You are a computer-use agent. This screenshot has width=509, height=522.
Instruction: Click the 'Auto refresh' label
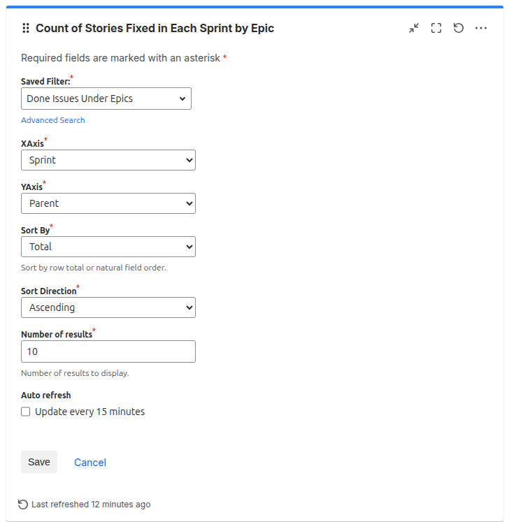(x=46, y=395)
